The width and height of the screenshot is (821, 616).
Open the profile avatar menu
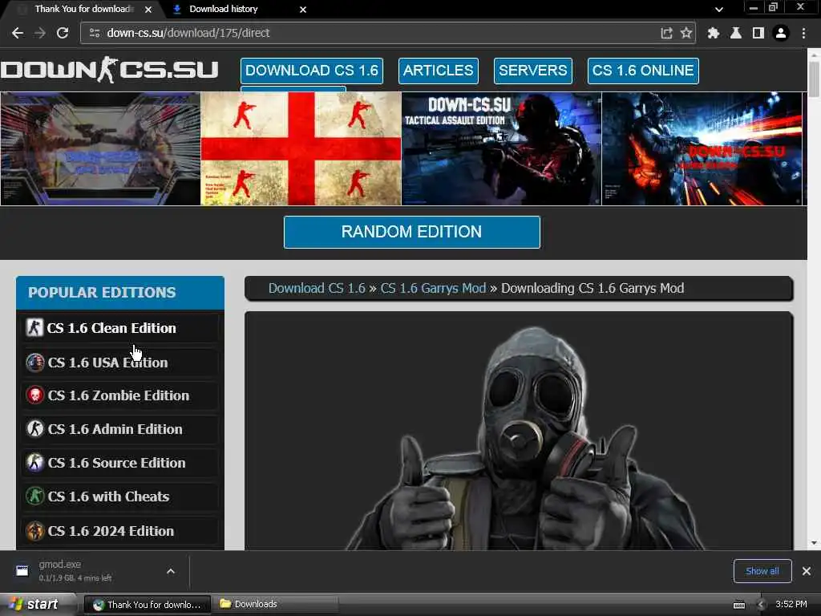[781, 33]
